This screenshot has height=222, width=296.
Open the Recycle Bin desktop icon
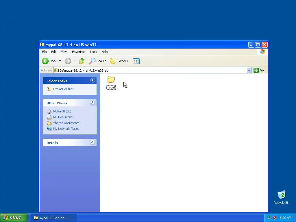pos(282,197)
